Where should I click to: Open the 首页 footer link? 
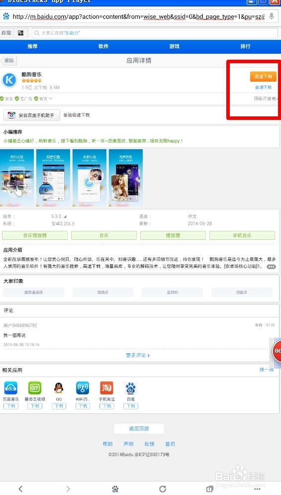pos(170,444)
